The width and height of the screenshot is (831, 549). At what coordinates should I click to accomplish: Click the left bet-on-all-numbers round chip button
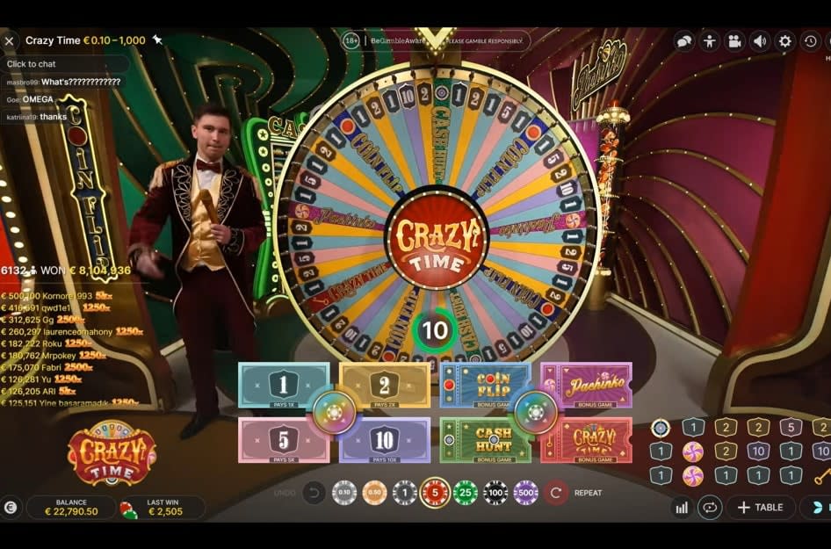pos(334,412)
